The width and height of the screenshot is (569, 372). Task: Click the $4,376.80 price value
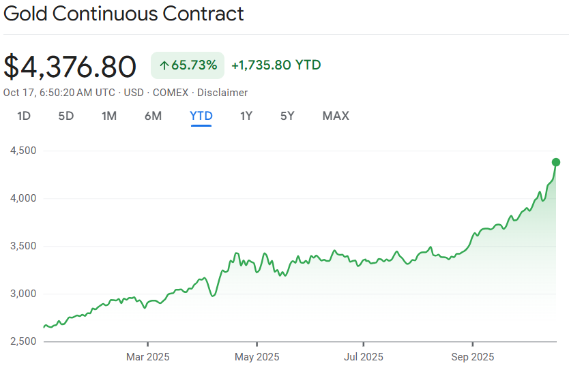coord(70,67)
